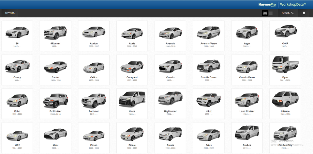Open the Hilux pickup image

pos(208,99)
